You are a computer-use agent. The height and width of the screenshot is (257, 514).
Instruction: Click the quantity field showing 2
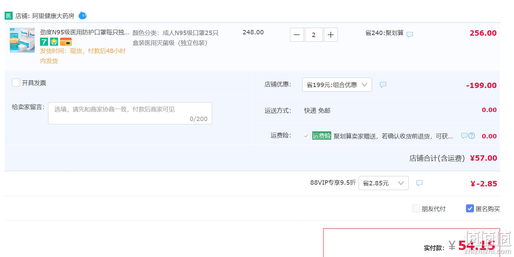(x=314, y=35)
